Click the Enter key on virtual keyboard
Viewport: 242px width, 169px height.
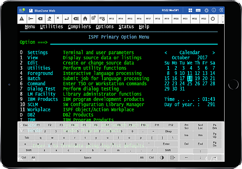coord(166,144)
